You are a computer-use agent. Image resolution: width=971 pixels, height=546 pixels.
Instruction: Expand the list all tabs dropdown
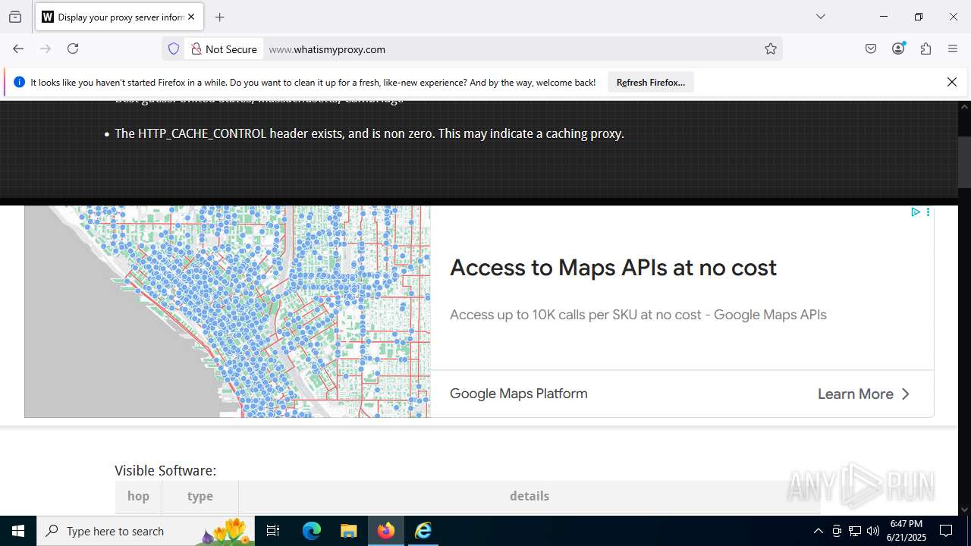[x=820, y=17]
